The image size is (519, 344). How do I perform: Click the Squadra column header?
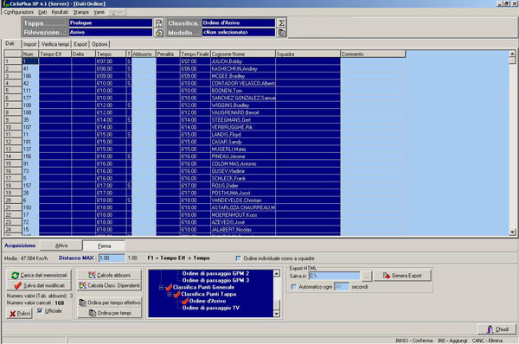[308, 54]
